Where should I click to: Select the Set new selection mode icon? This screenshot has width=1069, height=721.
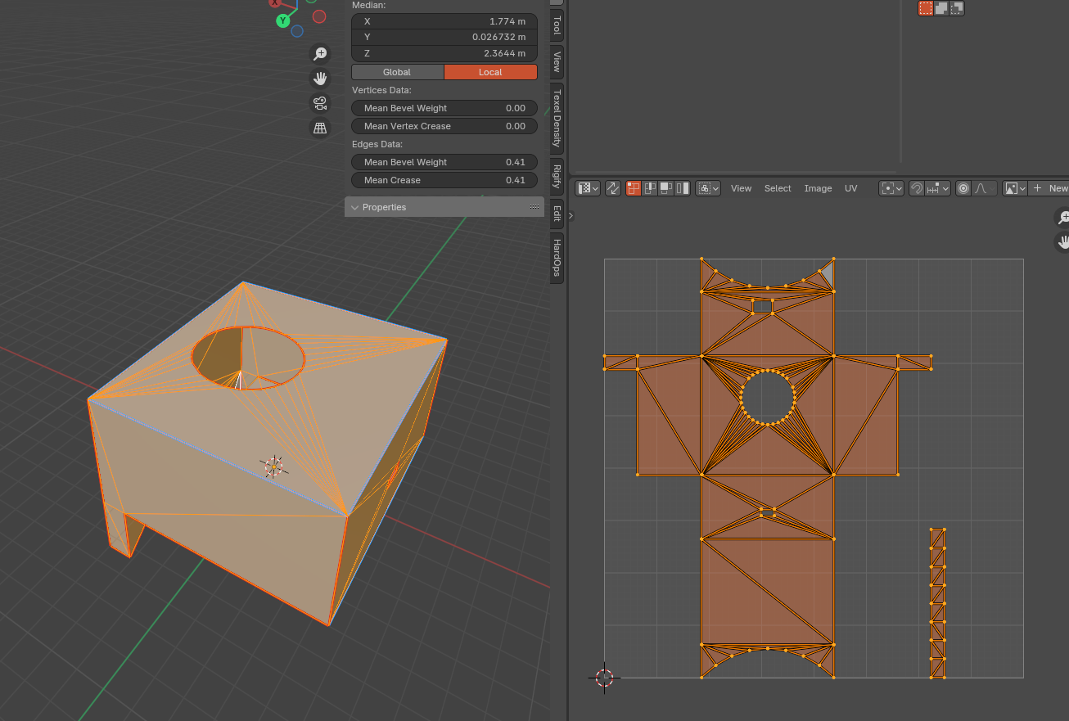pos(926,8)
